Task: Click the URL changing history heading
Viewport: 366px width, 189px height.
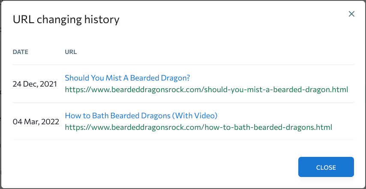Action: click(66, 20)
